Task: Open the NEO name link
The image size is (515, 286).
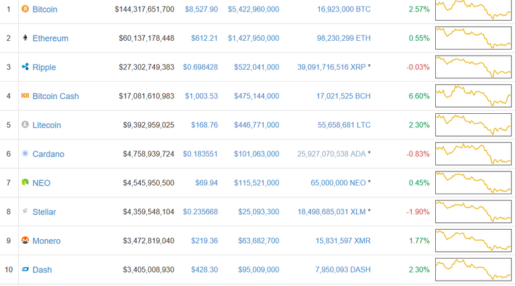Action: coord(42,183)
